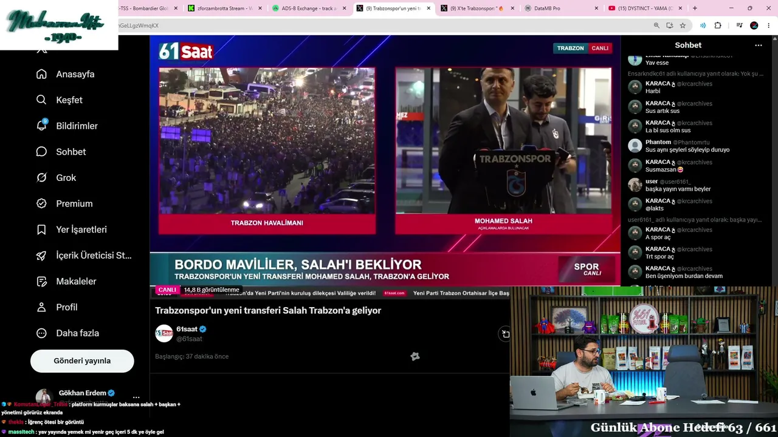The image size is (778, 437).
Task: Click chat message 'Trt spor aç'
Action: 660,257
